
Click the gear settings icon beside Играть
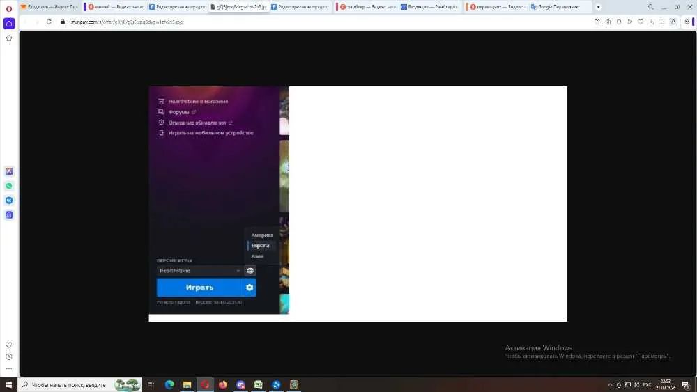click(250, 288)
